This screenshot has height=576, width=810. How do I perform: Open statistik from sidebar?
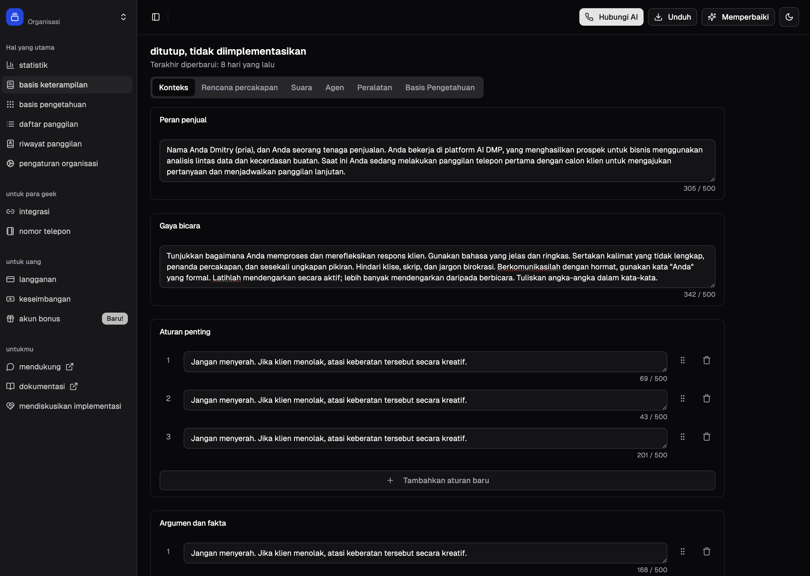(x=33, y=65)
